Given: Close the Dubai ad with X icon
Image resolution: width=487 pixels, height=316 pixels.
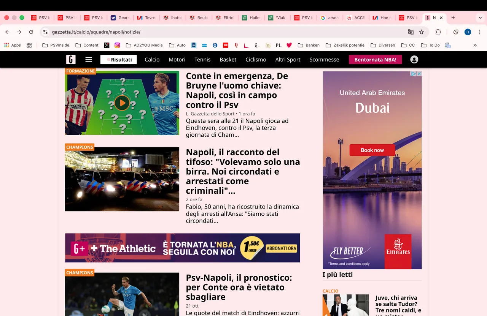Looking at the screenshot, I should 419,74.
